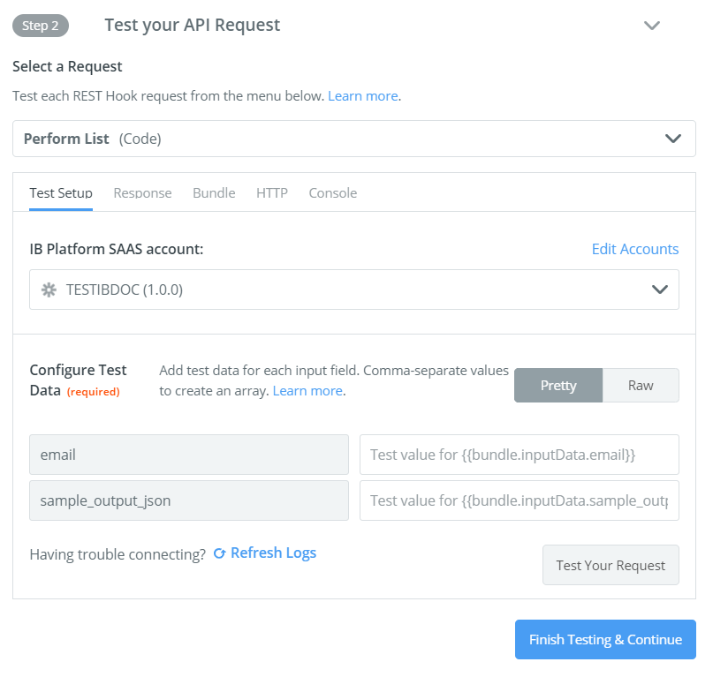Click the Edit Accounts link

click(x=634, y=249)
